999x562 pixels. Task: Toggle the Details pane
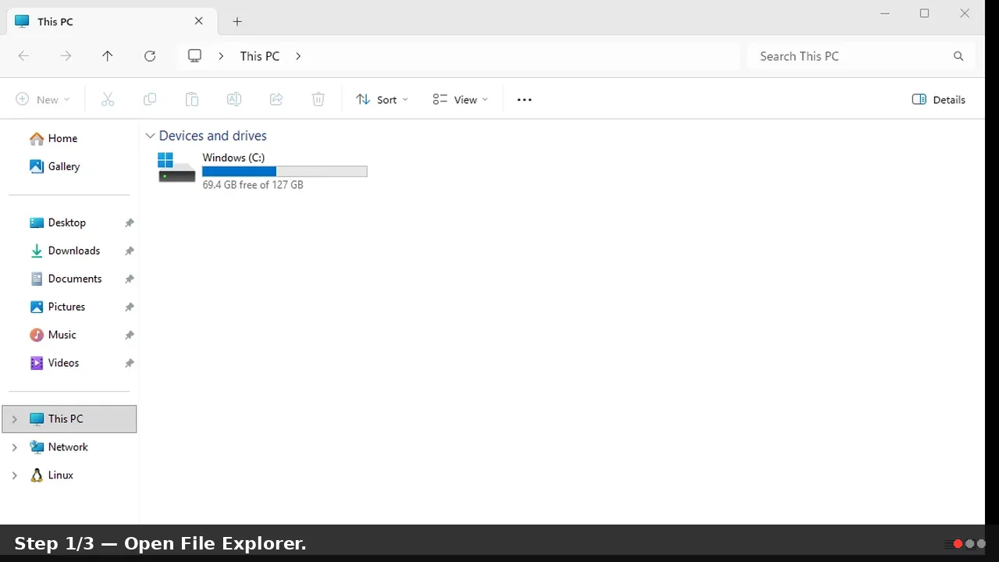939,99
